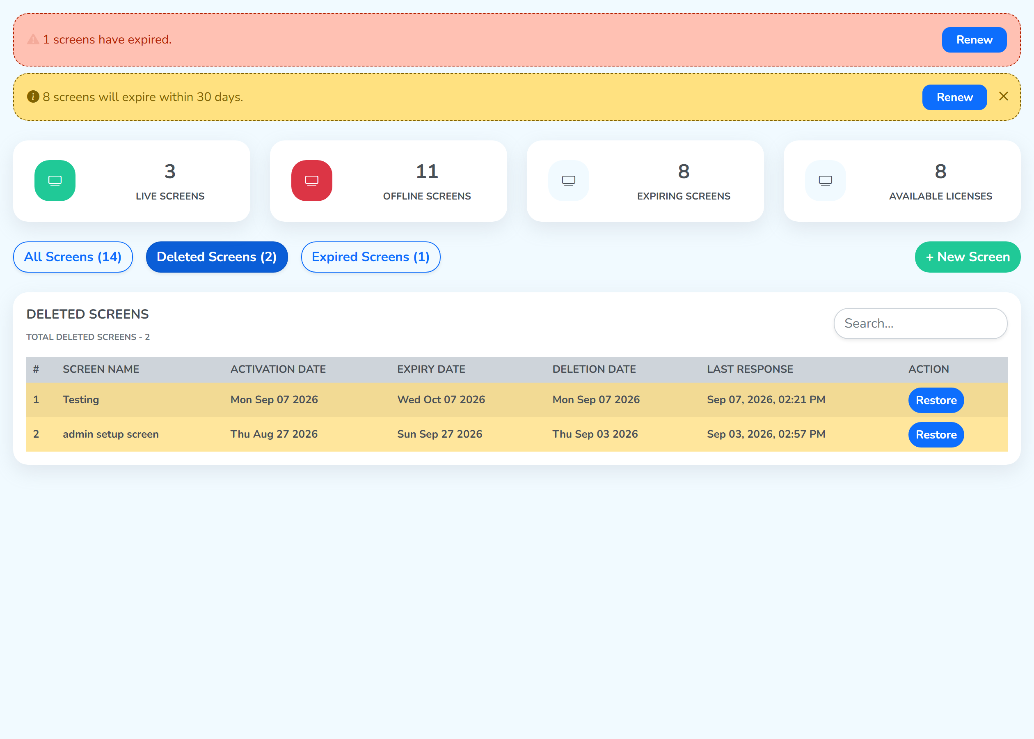
Task: Click the 'TOTAL DELETED SCREENS - 2' text
Action: coord(88,337)
